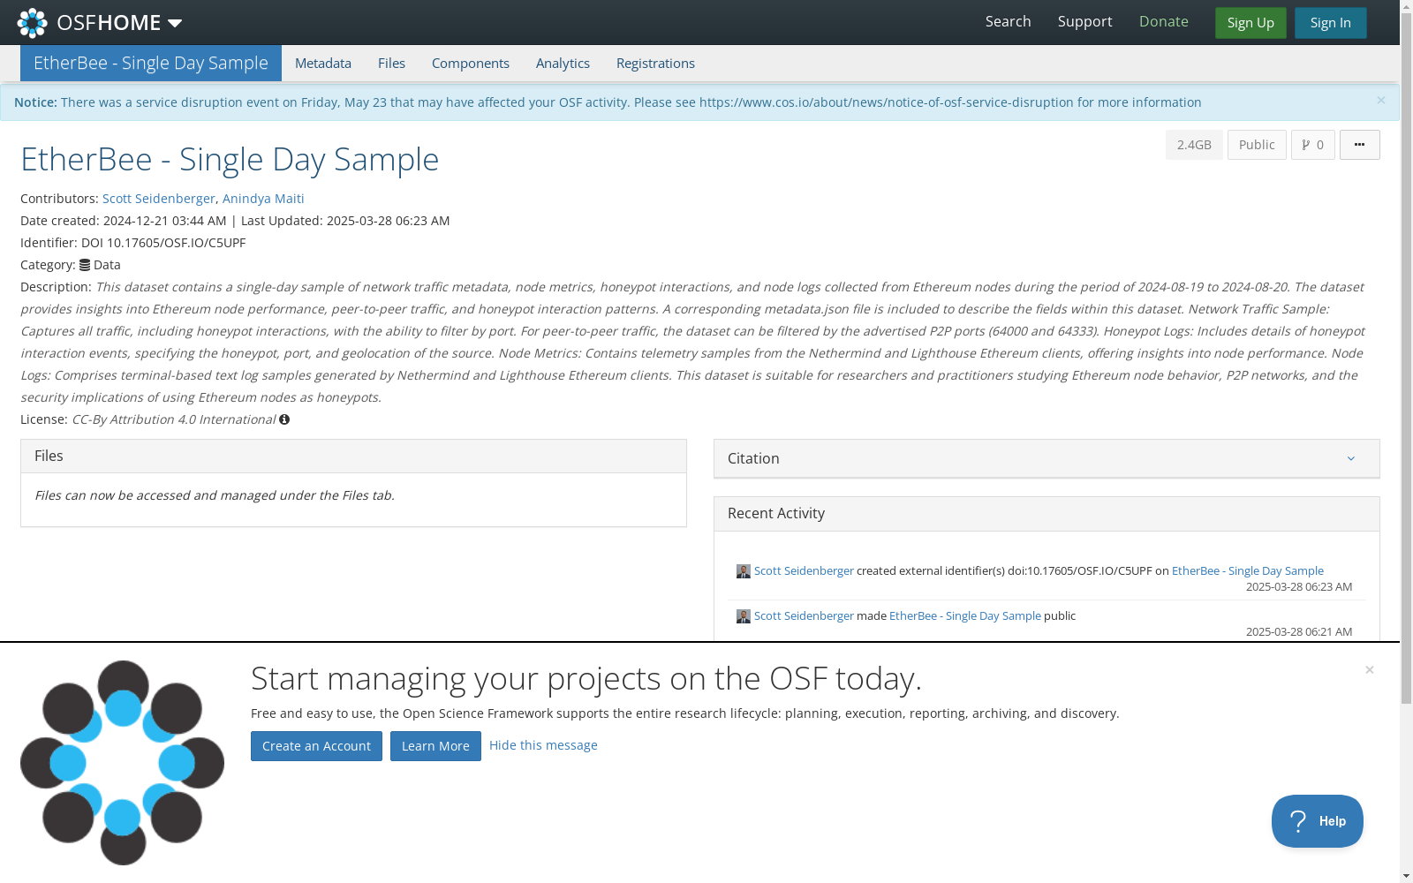Click the green Sign Up button
This screenshot has width=1413, height=883.
tap(1251, 23)
